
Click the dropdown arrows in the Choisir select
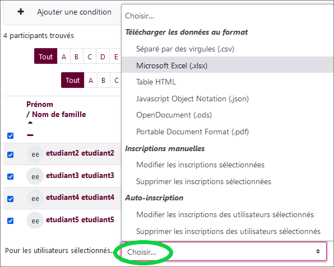(x=318, y=251)
